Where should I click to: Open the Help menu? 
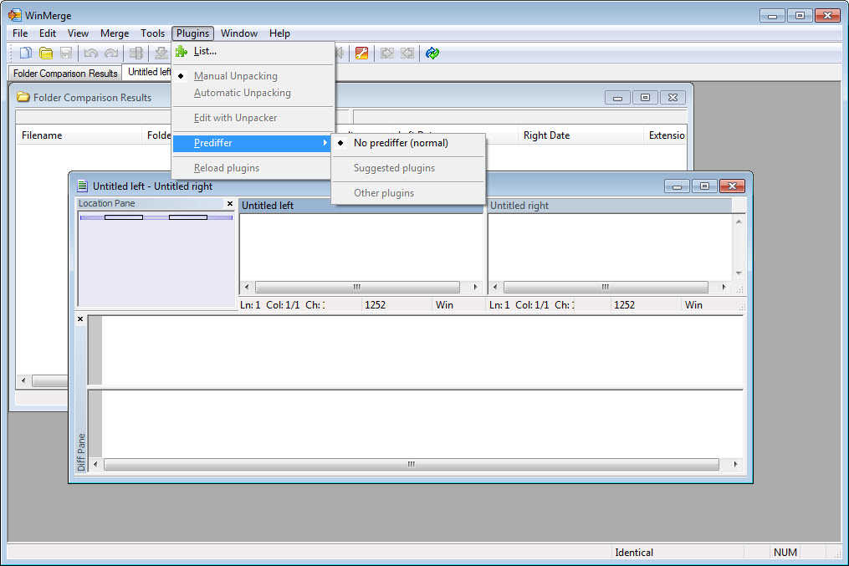click(x=279, y=33)
